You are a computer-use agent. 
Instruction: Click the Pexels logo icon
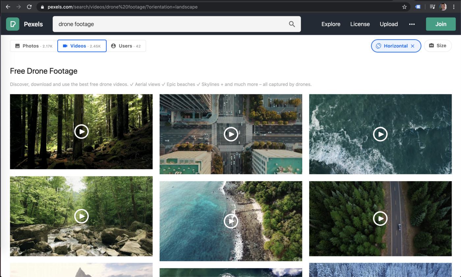(13, 24)
